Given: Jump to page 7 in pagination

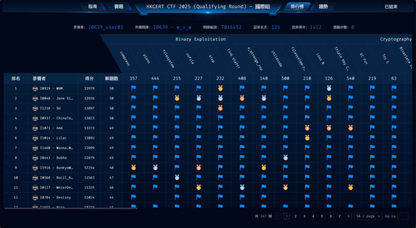Looking at the screenshot, I should click(x=339, y=216).
